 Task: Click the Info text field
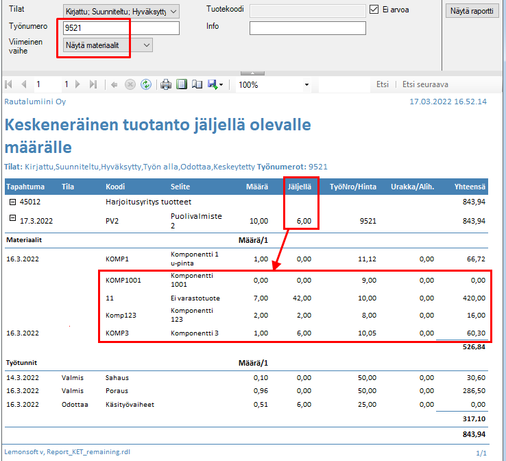pos(307,28)
